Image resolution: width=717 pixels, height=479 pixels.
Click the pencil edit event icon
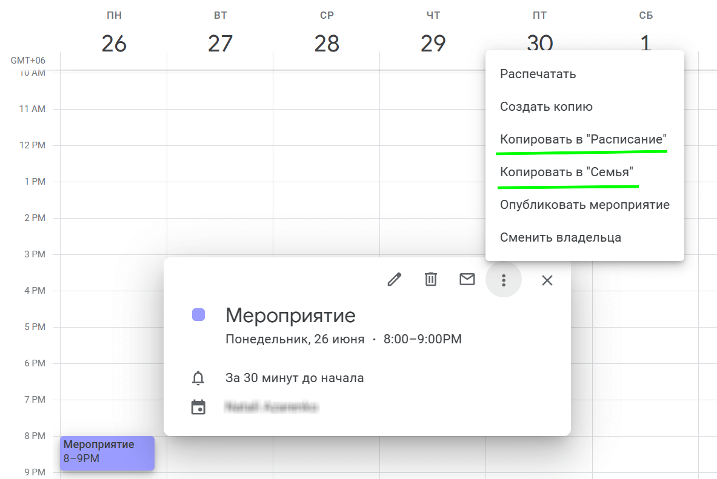[394, 279]
